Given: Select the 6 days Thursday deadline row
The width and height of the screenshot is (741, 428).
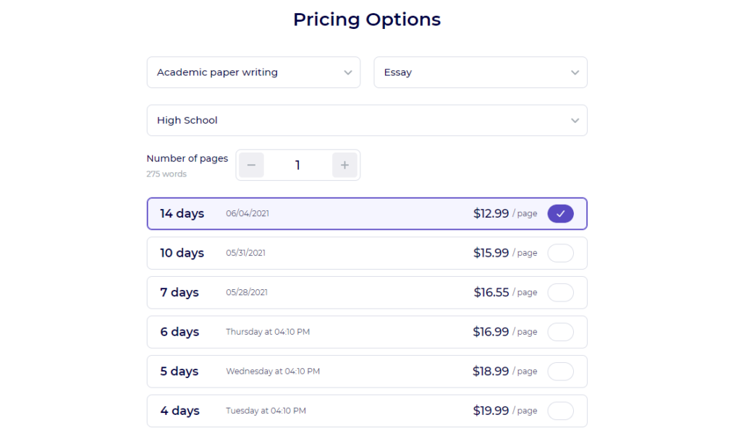Looking at the screenshot, I should point(367,332).
